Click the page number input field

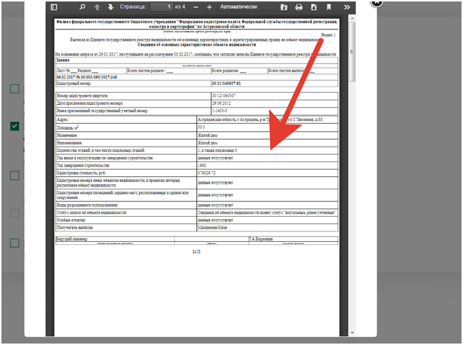click(162, 7)
